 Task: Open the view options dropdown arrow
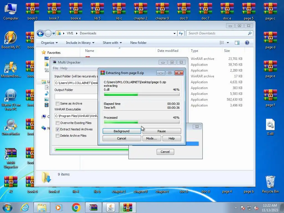click(228, 43)
